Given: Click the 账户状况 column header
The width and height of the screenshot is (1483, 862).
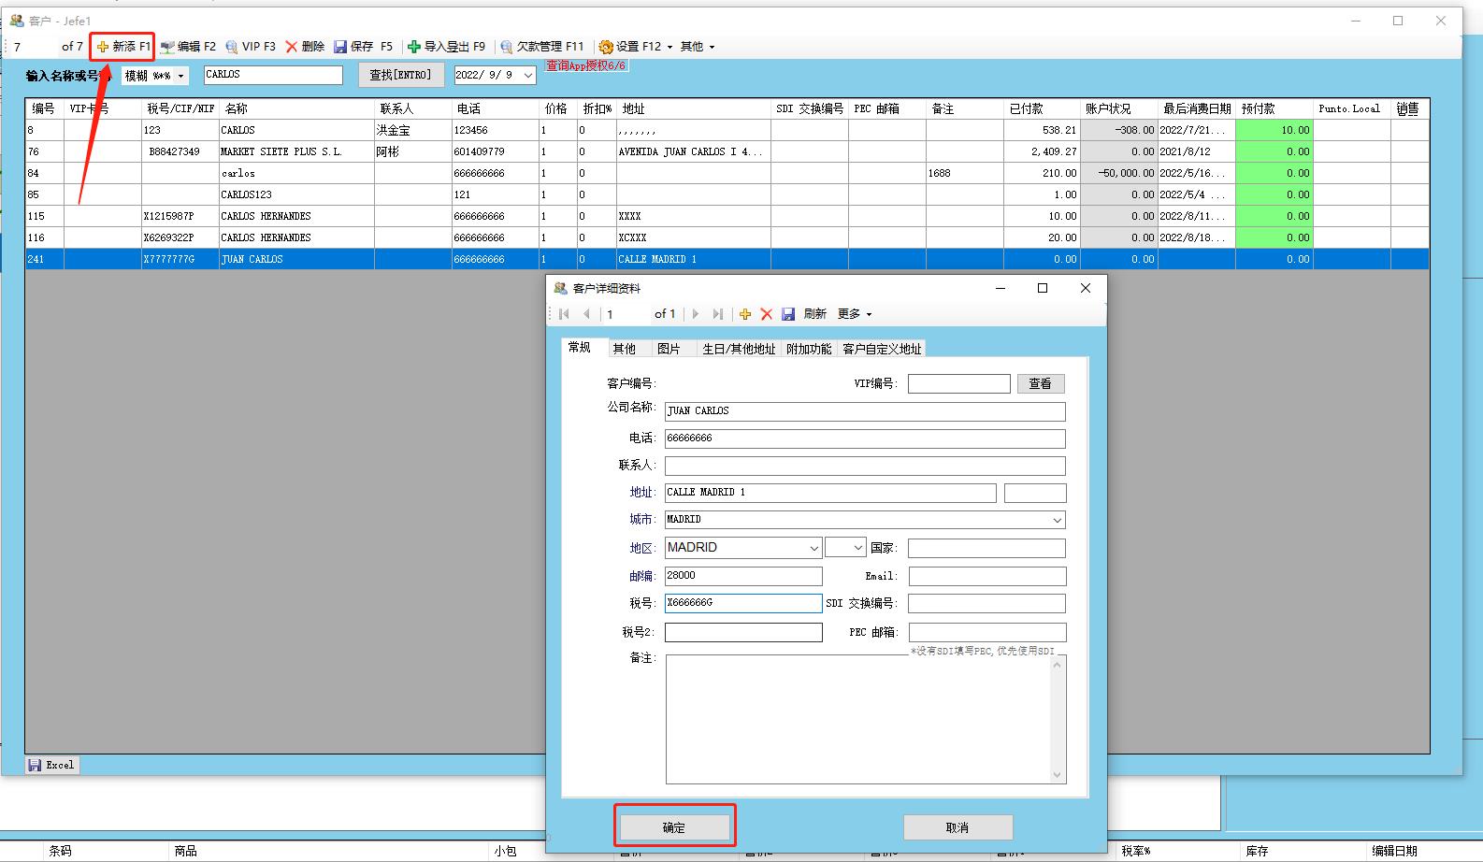Looking at the screenshot, I should pyautogui.click(x=1119, y=108).
